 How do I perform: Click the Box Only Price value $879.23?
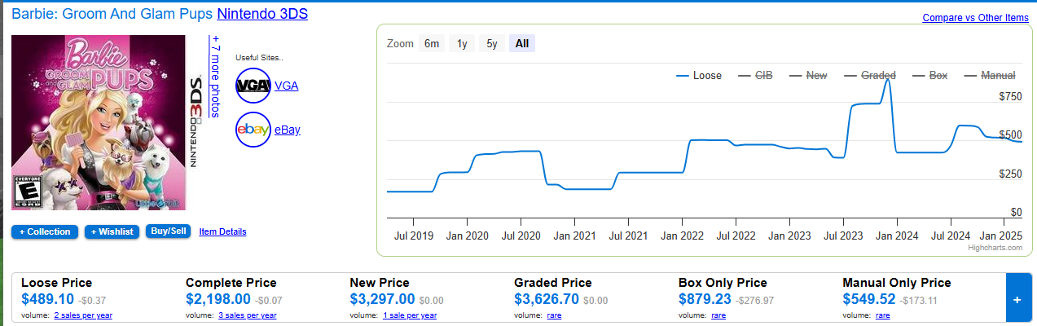(x=705, y=299)
